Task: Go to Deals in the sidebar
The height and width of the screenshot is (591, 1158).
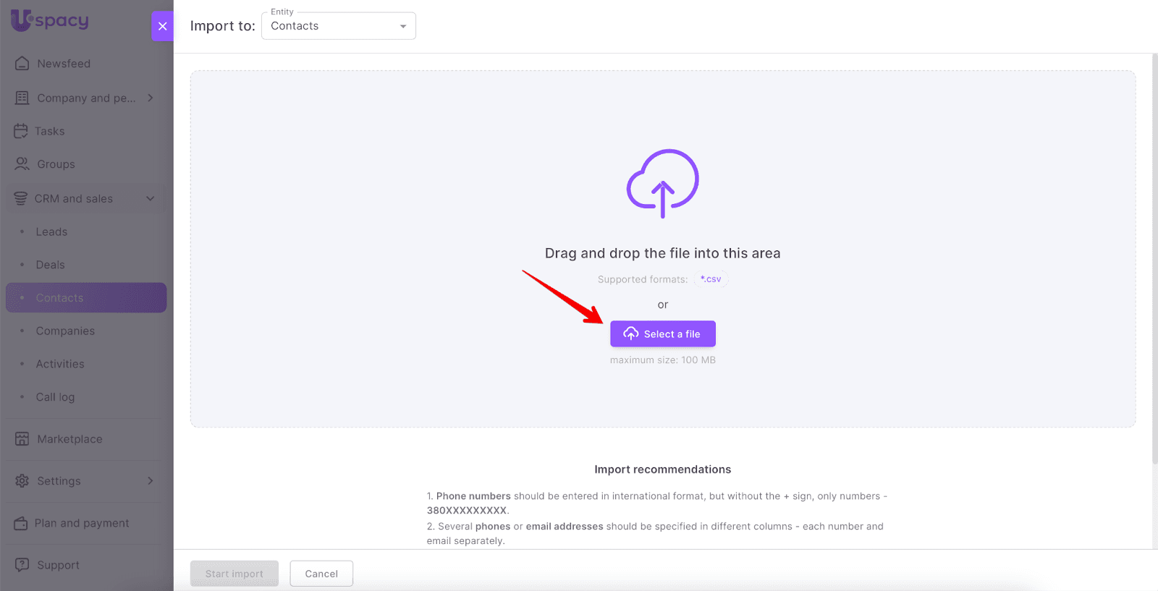Action: click(51, 265)
